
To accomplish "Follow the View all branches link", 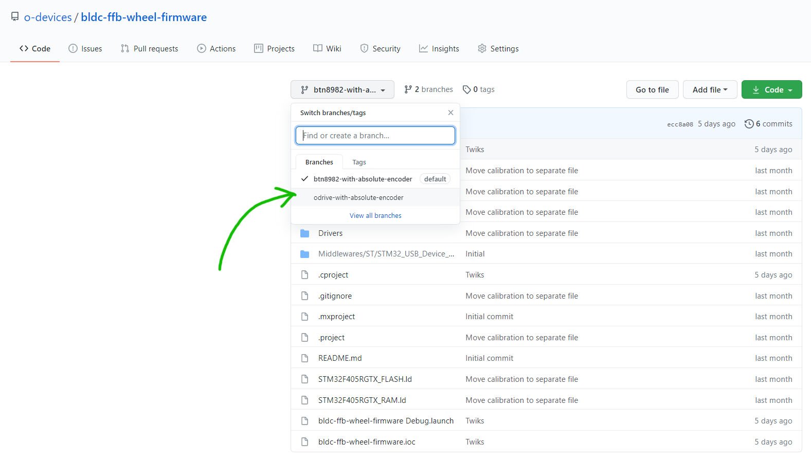I will (375, 215).
